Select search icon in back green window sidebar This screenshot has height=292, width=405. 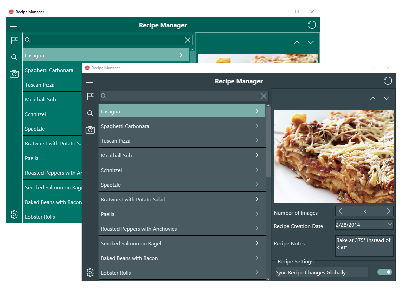(14, 57)
